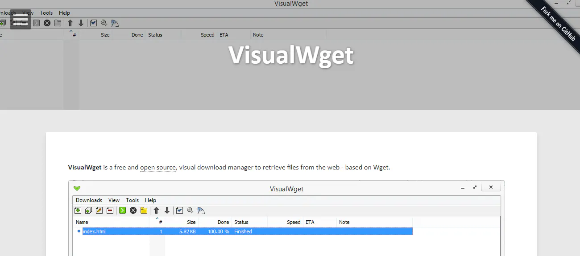Click Move Down arrow icon in card screenshot
Viewport: 580px width, 256px height.
coord(167,211)
